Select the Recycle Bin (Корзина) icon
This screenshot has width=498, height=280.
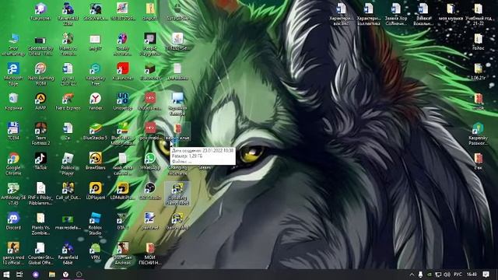point(13,102)
